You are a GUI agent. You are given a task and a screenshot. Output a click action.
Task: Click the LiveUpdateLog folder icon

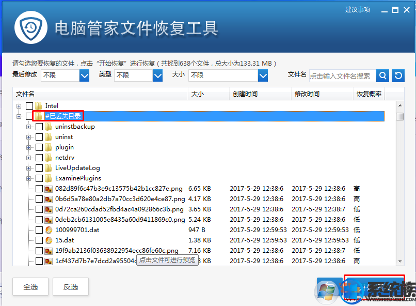[x=49, y=168]
